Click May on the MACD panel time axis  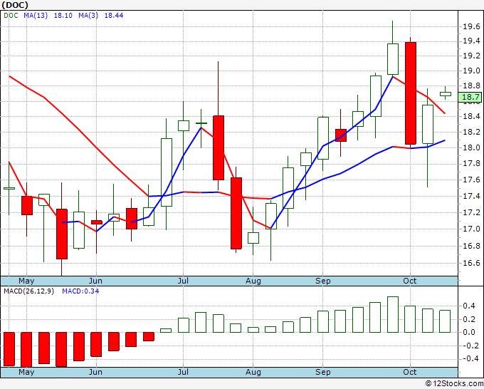pyautogui.click(x=26, y=373)
